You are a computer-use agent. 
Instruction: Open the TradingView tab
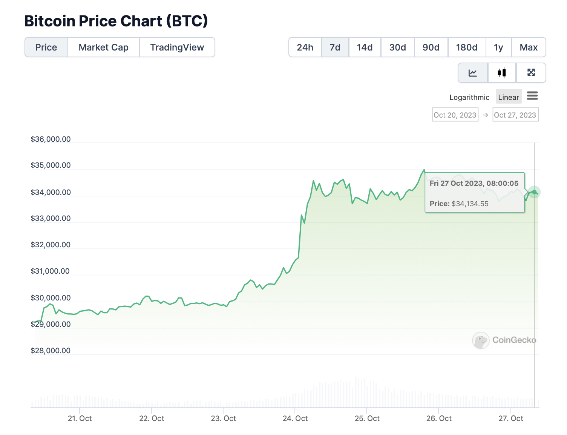[x=177, y=47]
